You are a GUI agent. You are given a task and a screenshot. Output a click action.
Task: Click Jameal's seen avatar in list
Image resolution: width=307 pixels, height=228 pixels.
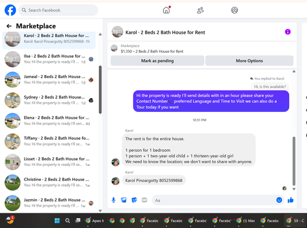[91, 80]
